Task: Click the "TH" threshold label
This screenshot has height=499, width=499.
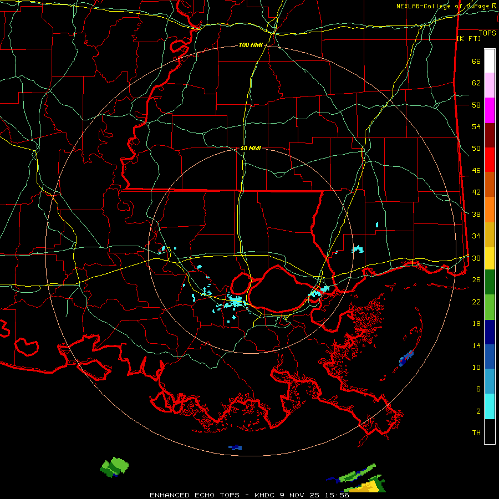Action: click(476, 433)
